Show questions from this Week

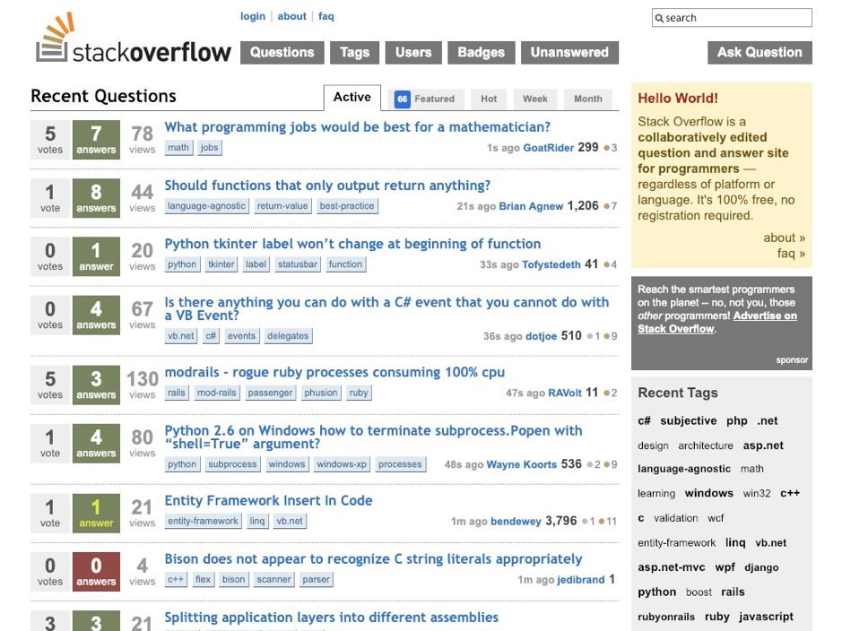click(535, 99)
